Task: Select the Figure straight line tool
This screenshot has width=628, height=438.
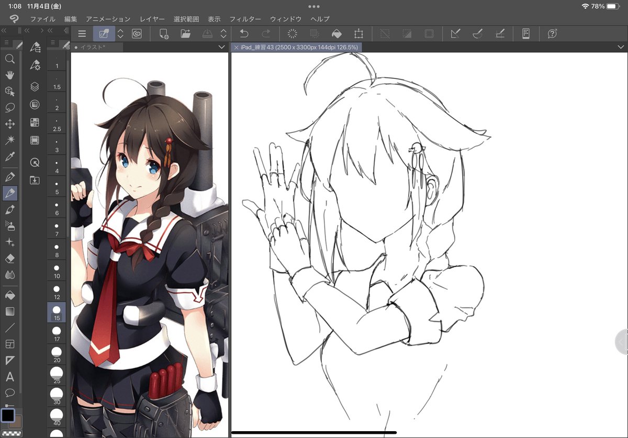Action: (x=9, y=328)
